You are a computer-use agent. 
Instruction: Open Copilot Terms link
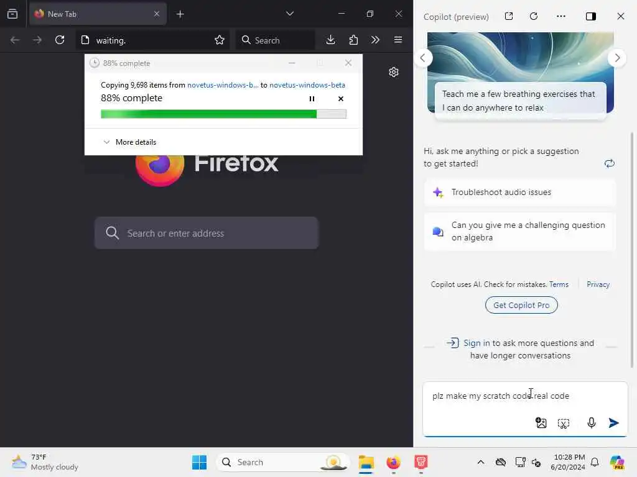[559, 284]
